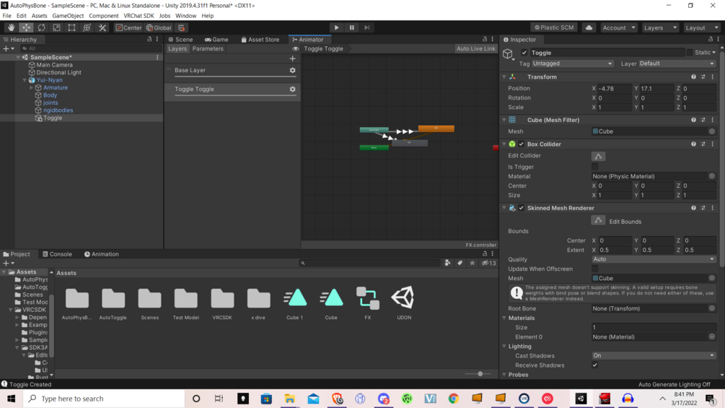Select the Rotate tool in toolbar
725x408 pixels.
click(42, 27)
